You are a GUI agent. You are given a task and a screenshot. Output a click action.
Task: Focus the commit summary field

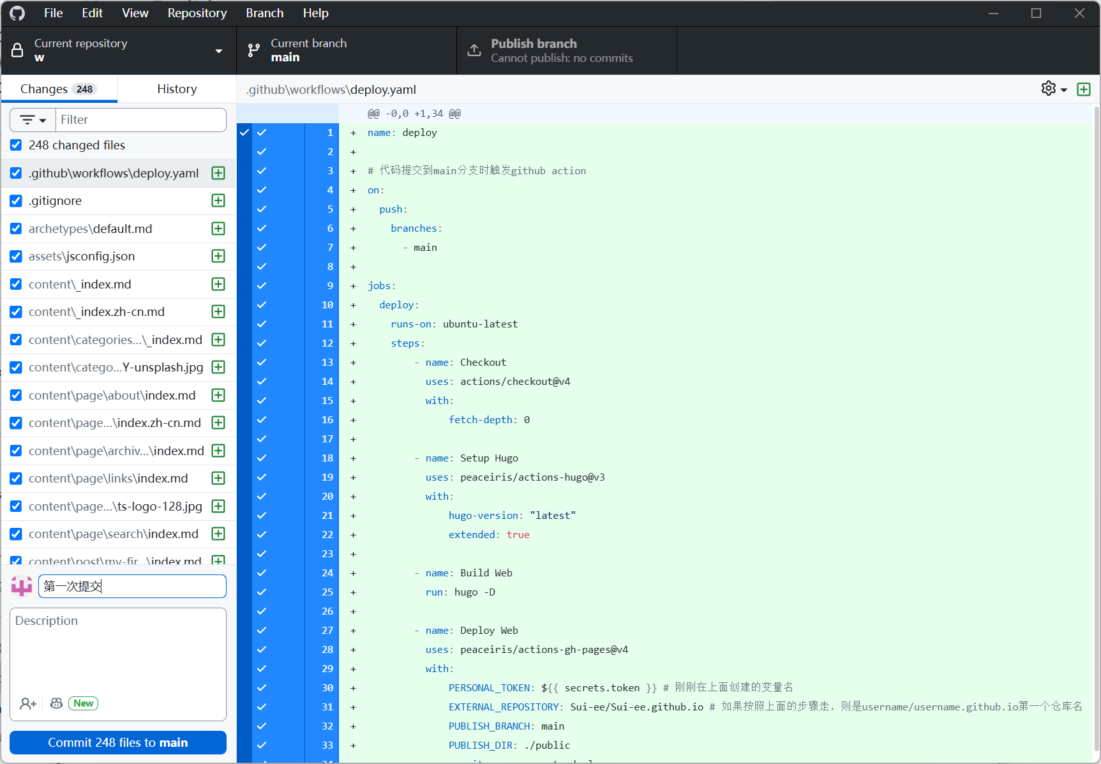[x=132, y=587]
